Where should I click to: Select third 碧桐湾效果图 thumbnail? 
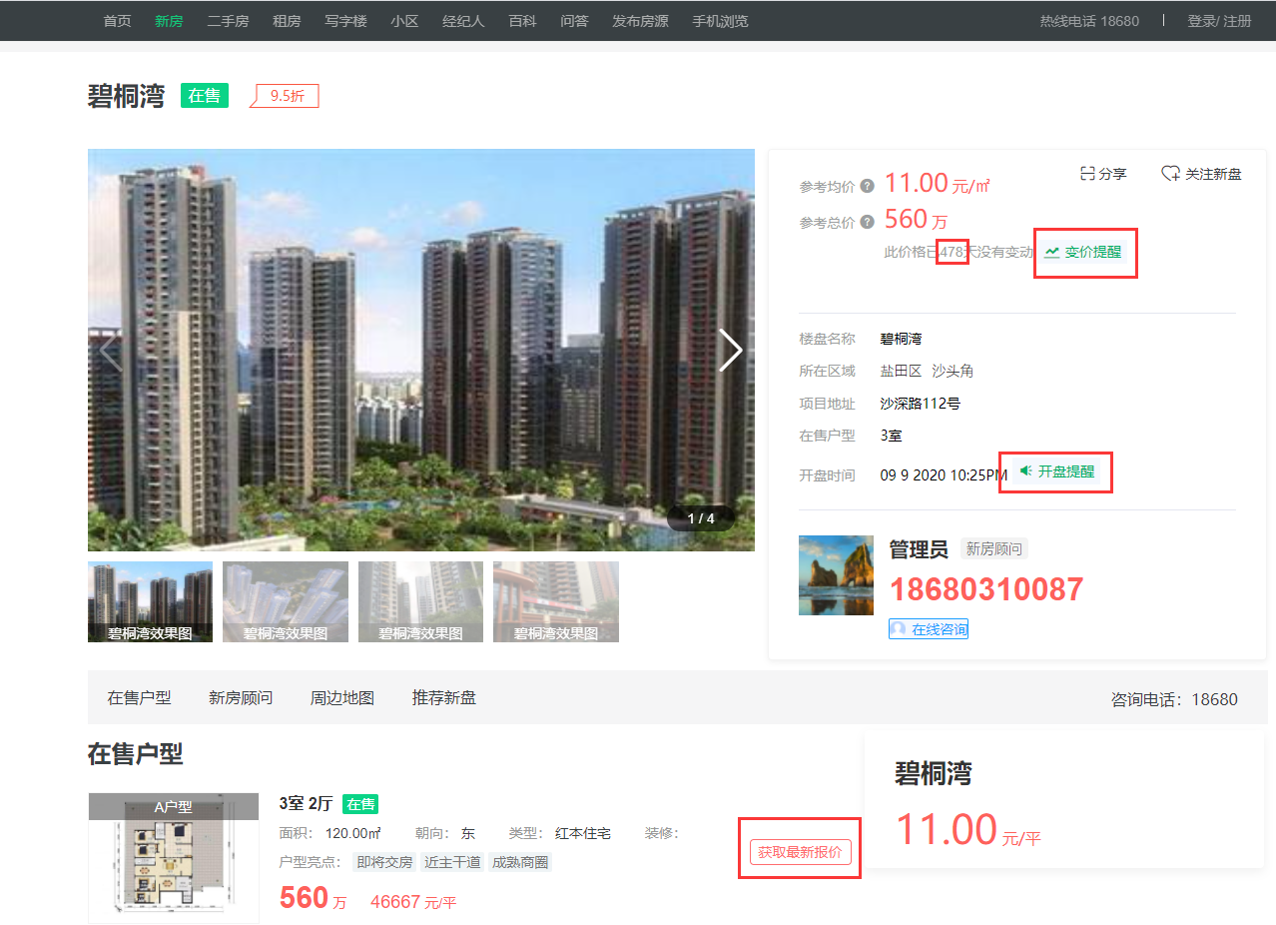point(420,601)
